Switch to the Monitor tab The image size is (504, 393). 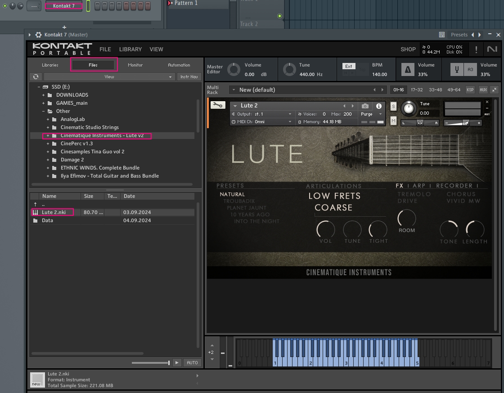click(135, 65)
